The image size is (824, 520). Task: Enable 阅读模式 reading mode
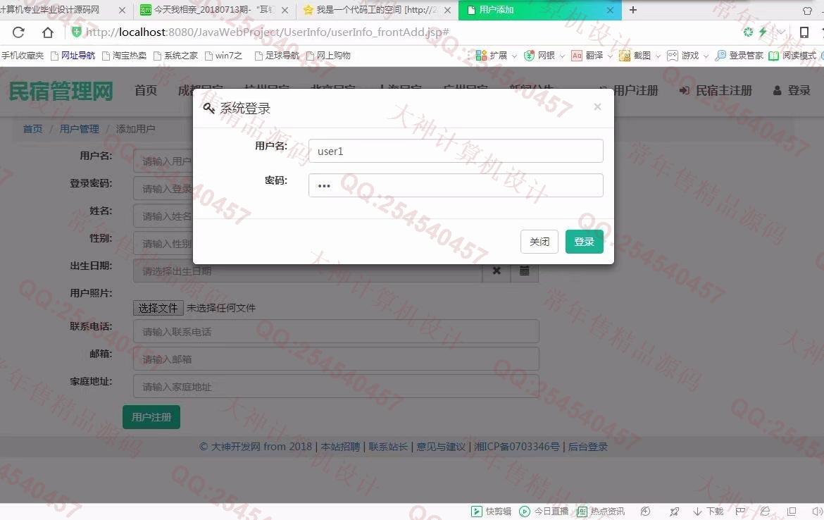point(792,55)
